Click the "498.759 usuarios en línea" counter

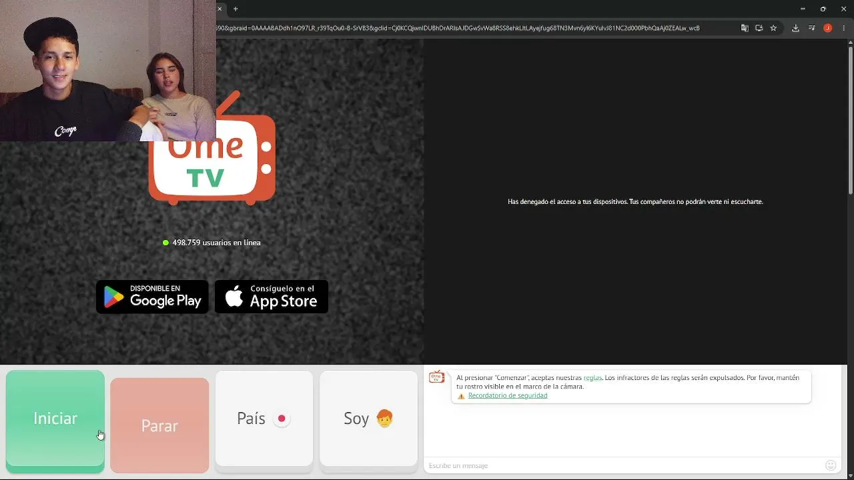tap(212, 243)
